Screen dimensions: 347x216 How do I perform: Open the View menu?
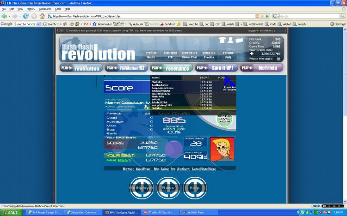(20, 9)
